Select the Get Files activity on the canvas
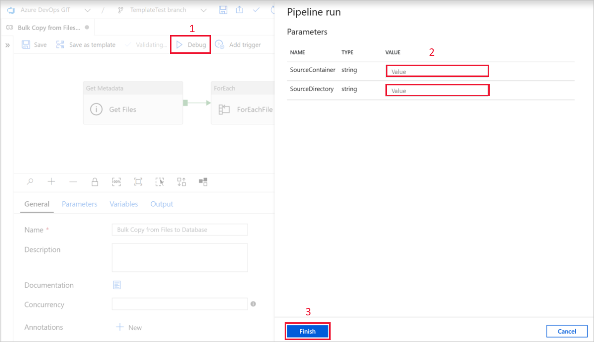The image size is (594, 342). coord(133,103)
